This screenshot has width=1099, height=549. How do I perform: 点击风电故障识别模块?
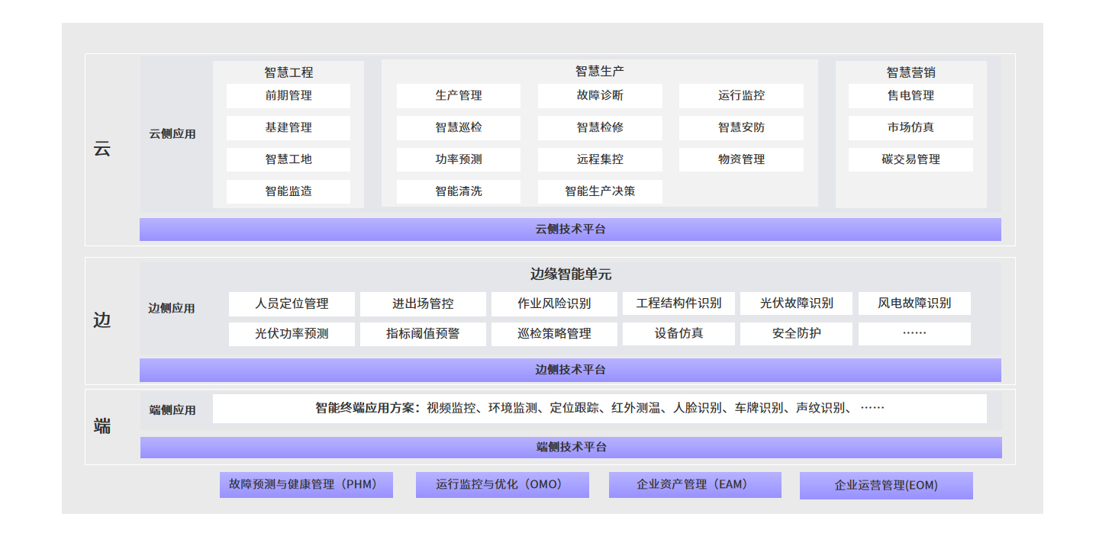pos(914,303)
